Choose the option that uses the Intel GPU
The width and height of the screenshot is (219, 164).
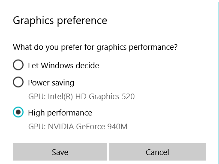pyautogui.click(x=18, y=82)
